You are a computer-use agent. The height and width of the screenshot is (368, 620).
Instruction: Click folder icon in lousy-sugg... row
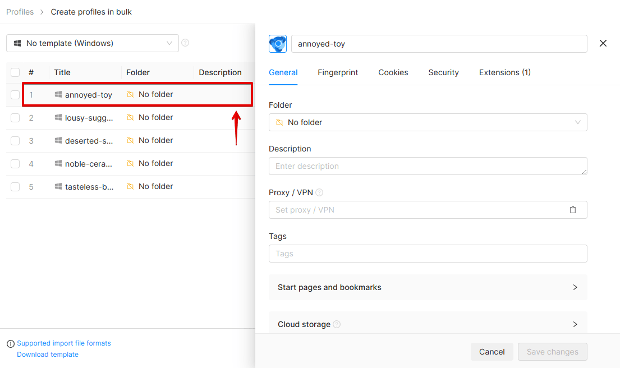130,117
